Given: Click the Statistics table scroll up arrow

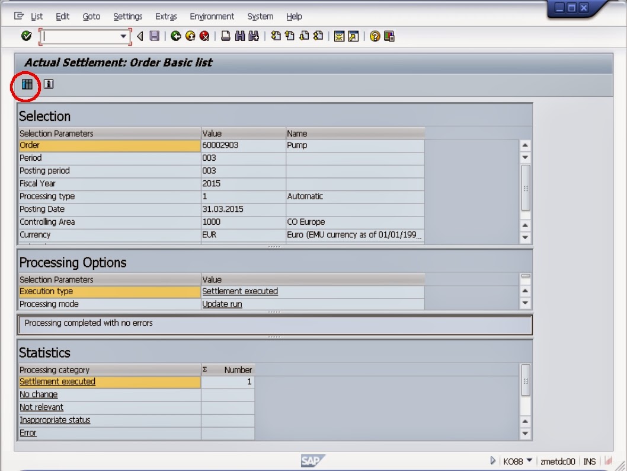Looking at the screenshot, I should point(525,421).
